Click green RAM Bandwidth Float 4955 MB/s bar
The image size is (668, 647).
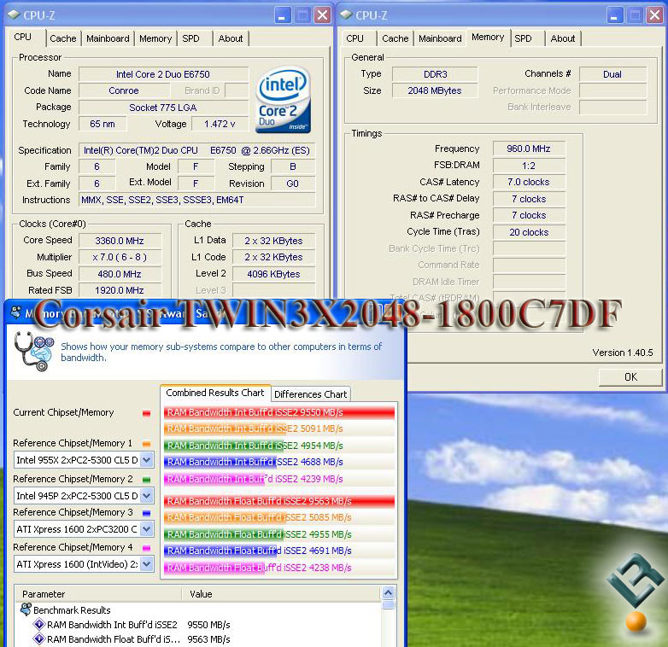(279, 534)
